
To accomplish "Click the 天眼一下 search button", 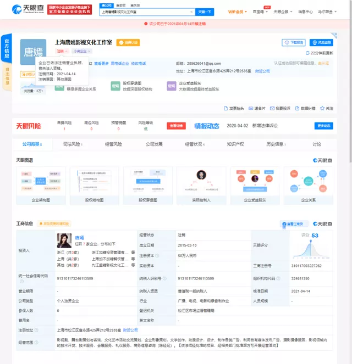I will coord(204,12).
